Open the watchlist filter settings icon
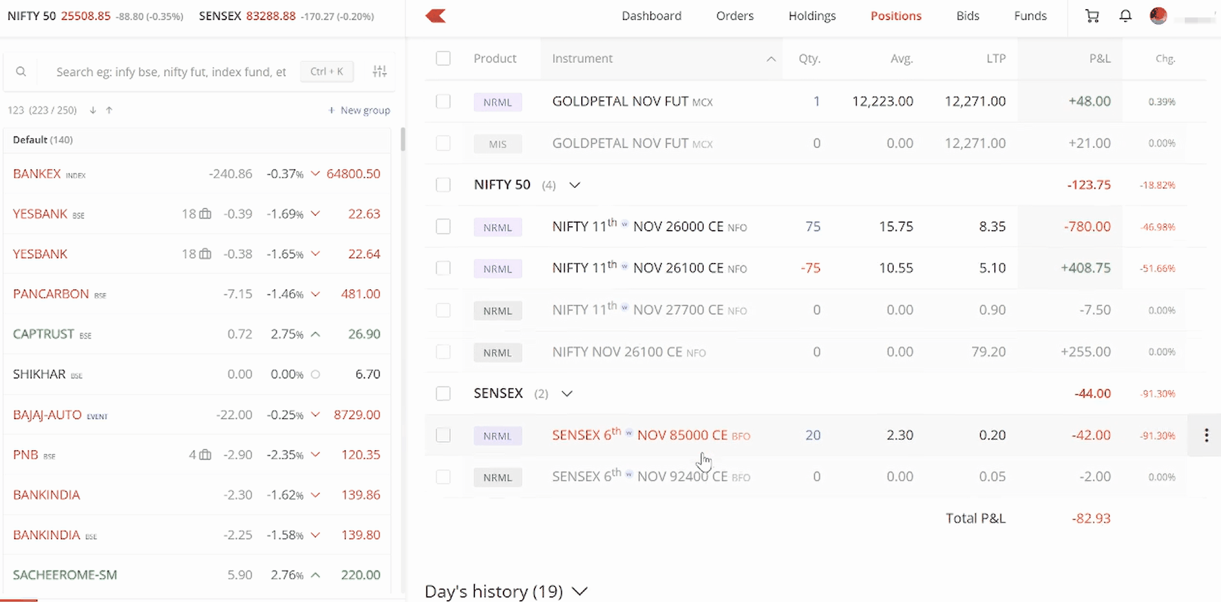The image size is (1221, 602). pyautogui.click(x=379, y=72)
